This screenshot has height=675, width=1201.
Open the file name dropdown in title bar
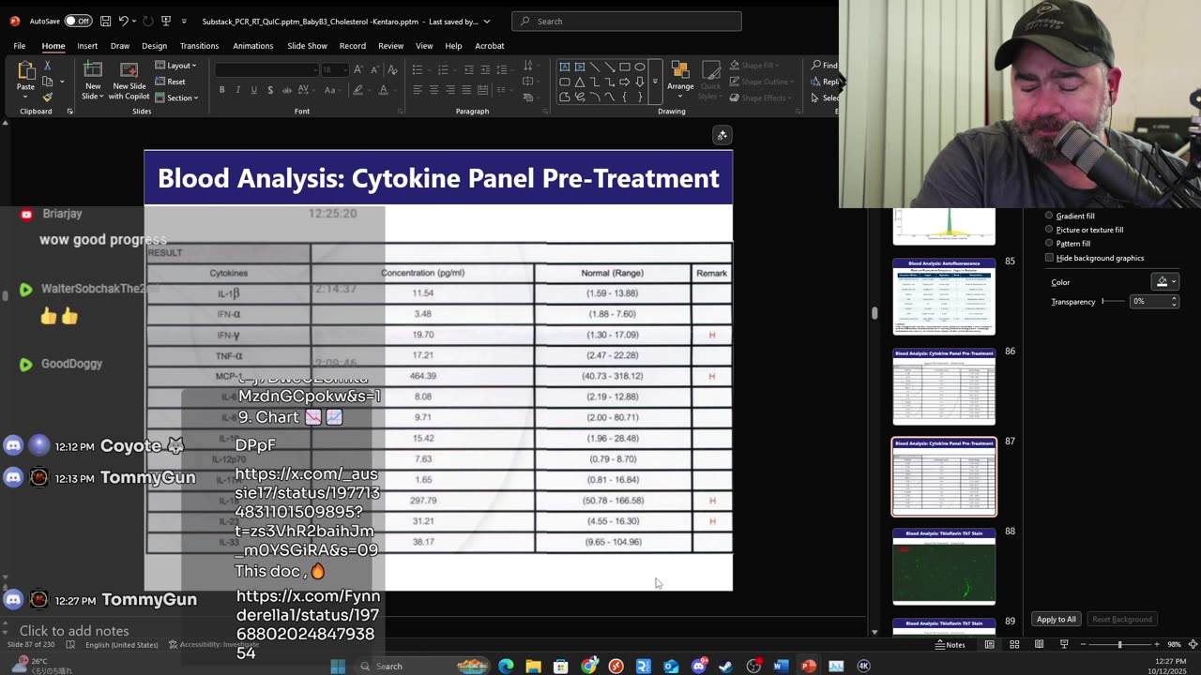[487, 21]
